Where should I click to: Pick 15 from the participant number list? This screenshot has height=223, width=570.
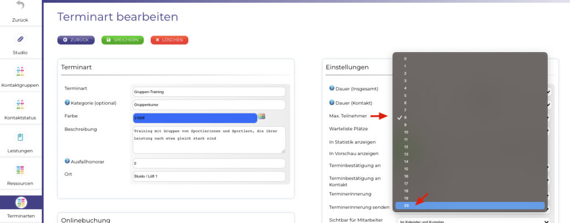point(469,169)
